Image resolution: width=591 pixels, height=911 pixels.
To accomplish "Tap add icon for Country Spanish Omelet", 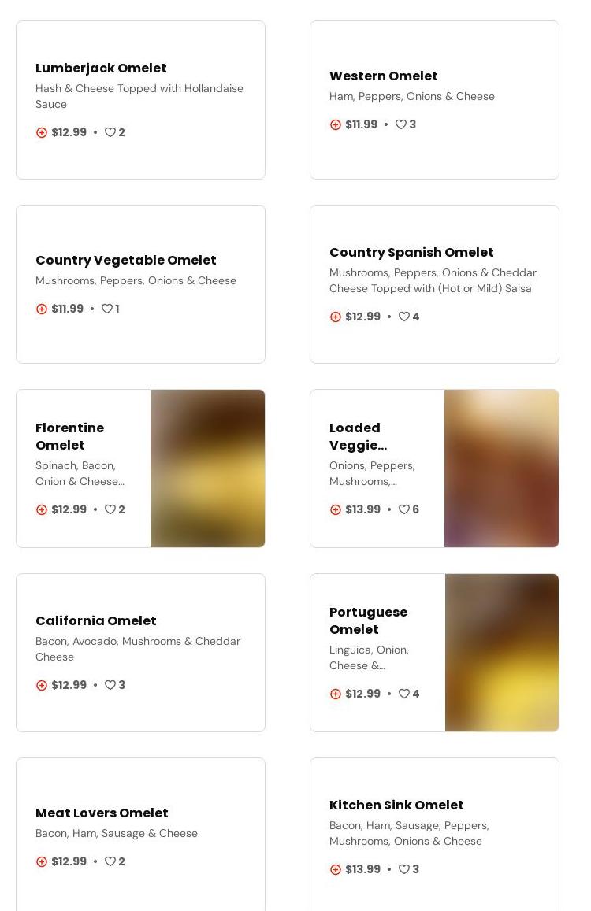I will click(x=336, y=317).
